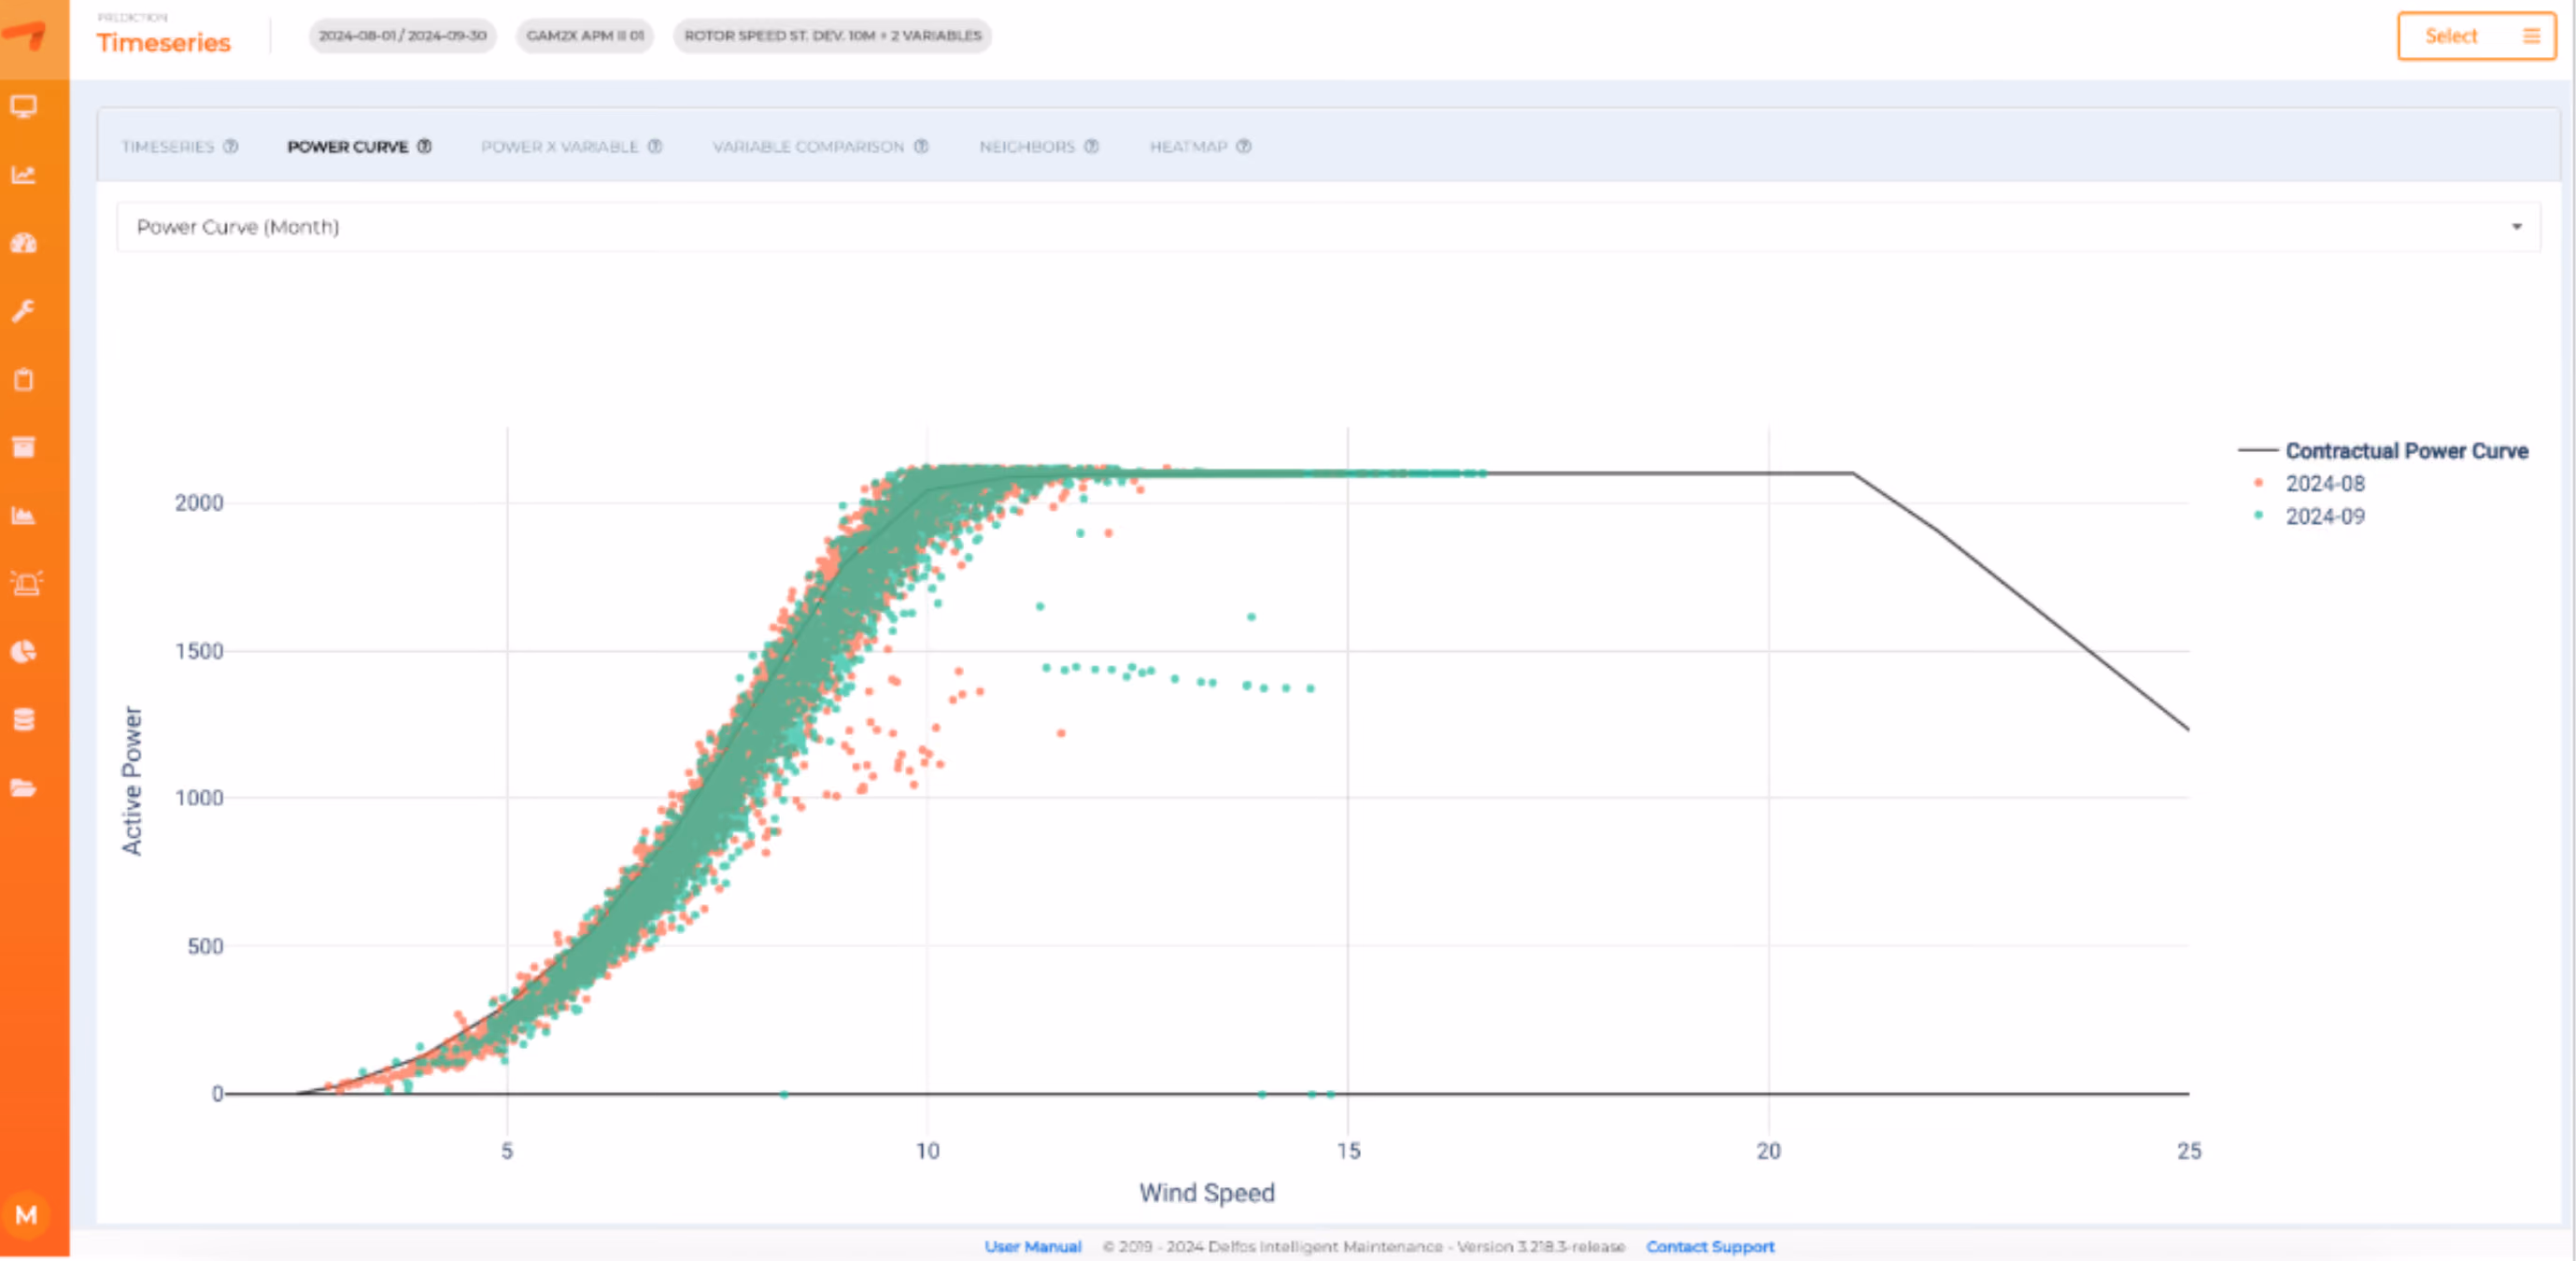The height and width of the screenshot is (1261, 2576).
Task: Click the help icon beside Timeseries tab
Action: pyautogui.click(x=231, y=146)
